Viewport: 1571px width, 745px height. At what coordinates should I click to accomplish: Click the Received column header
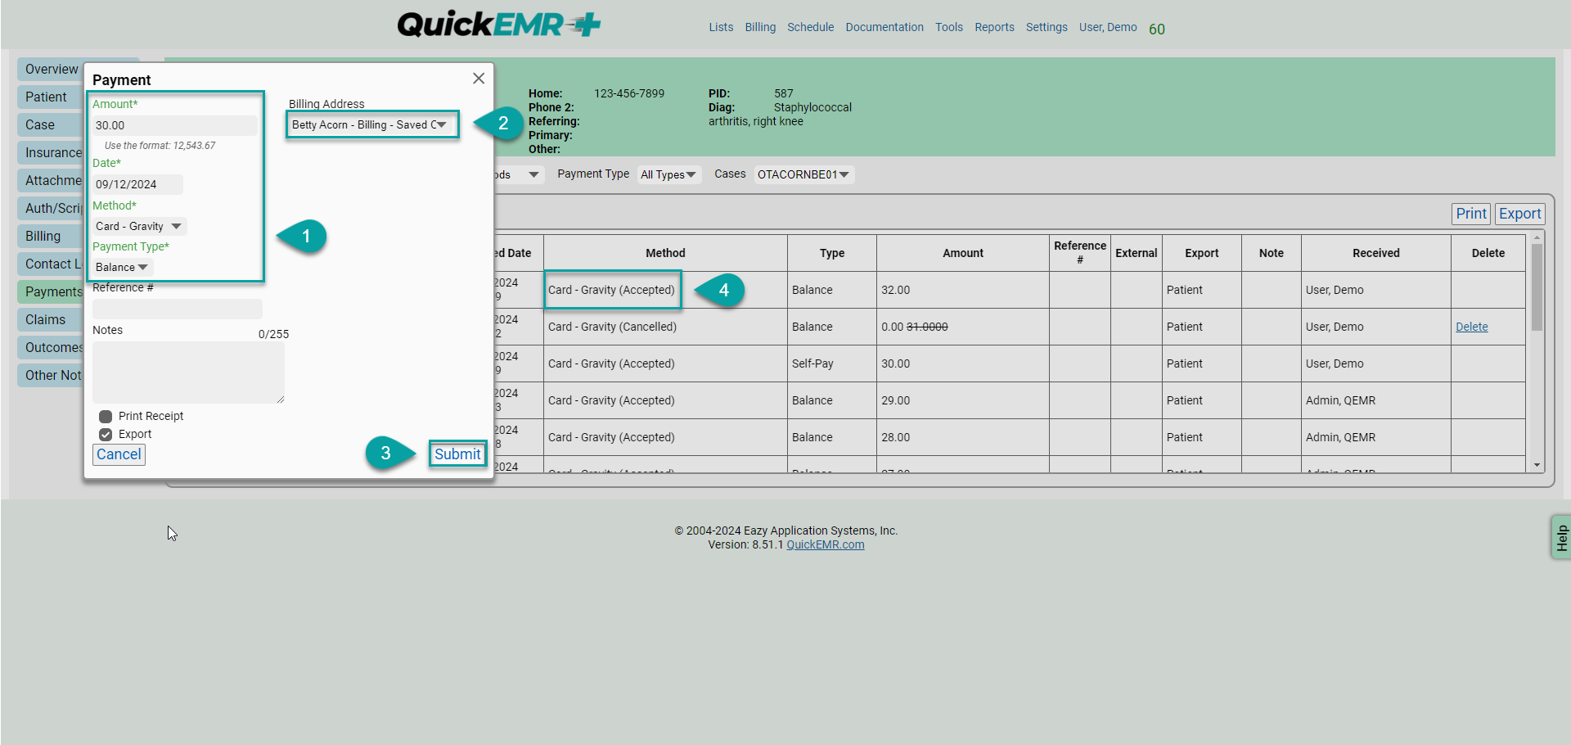(1376, 253)
